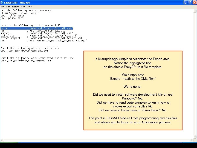Click the Notepad icon in the title bar
The width and height of the screenshot is (197, 148).
(x=2, y=2)
